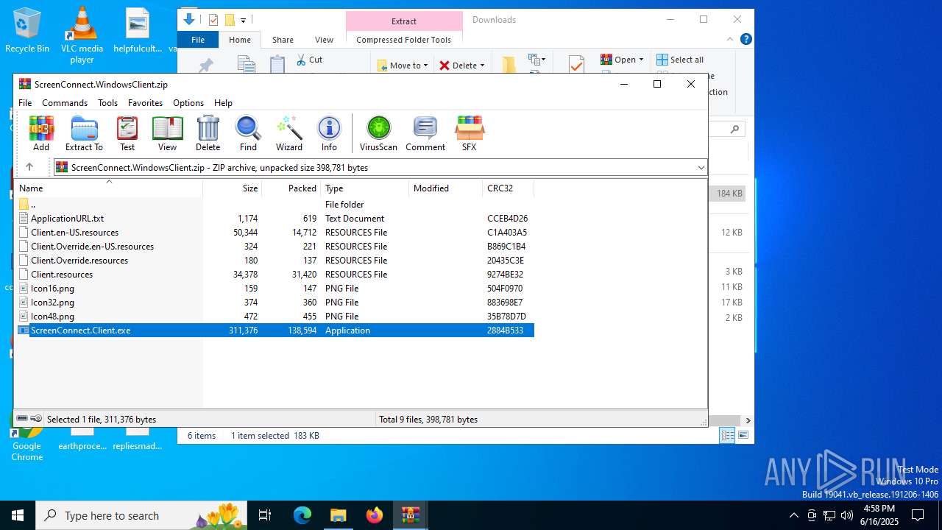Sort by the Size column header
Screen dimensions: 942x530
pos(233,188)
